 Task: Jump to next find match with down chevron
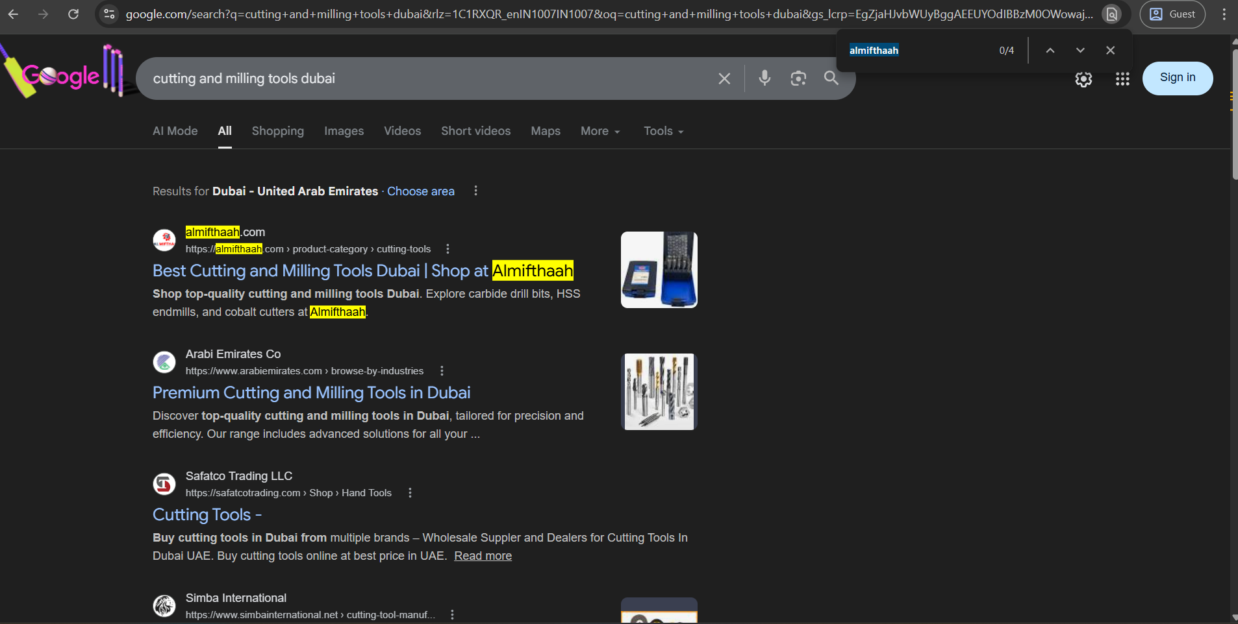coord(1079,49)
